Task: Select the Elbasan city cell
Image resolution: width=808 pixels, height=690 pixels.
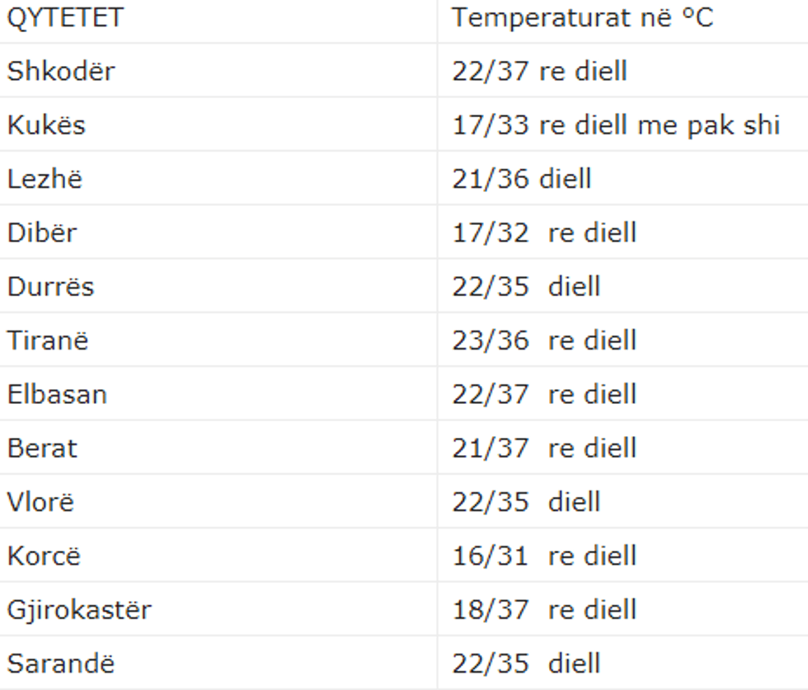Action: (57, 394)
